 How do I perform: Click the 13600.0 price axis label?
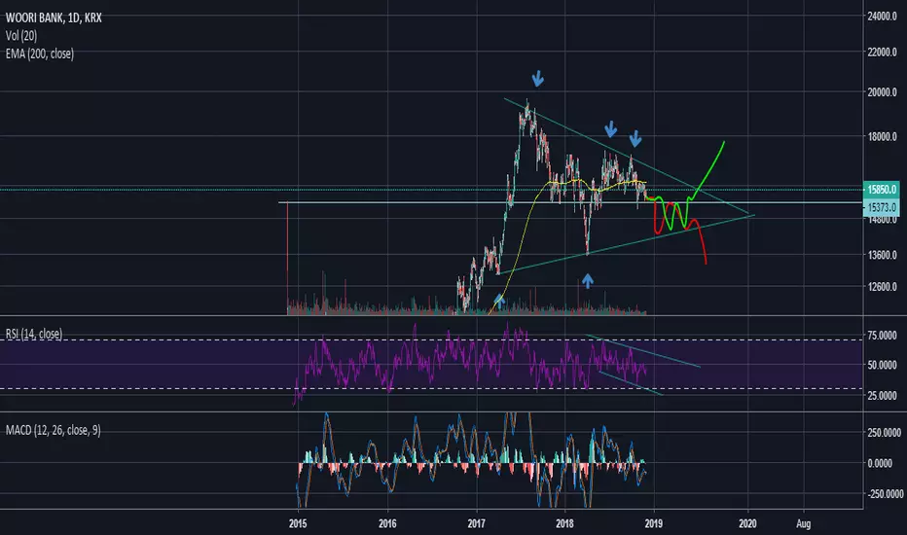tap(882, 255)
